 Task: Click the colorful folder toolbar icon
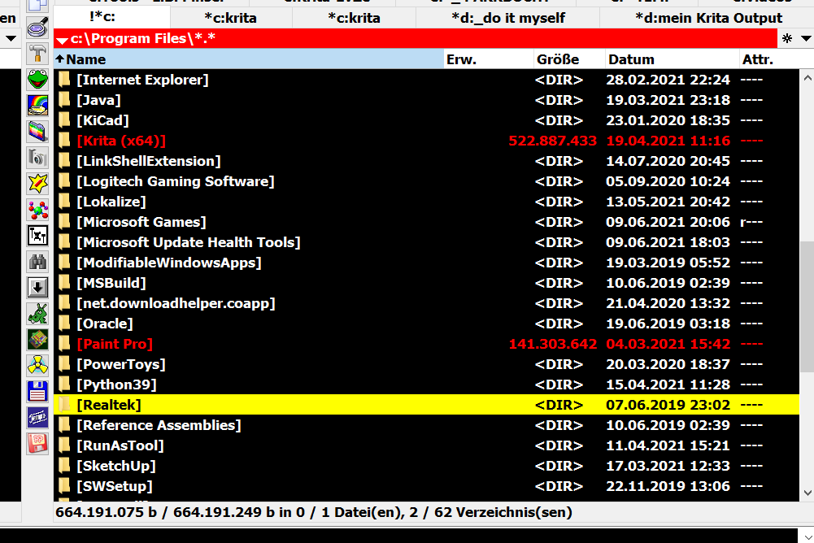point(37,132)
